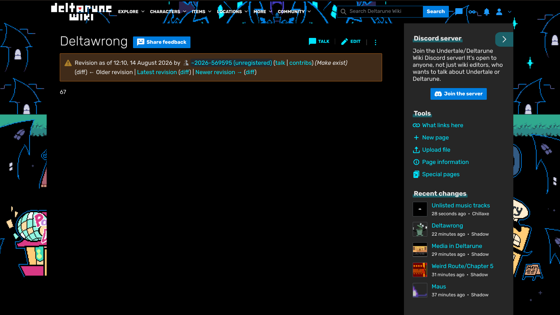Image resolution: width=560 pixels, height=315 pixels.
Task: Click the Weird Route/Chapter 5 thumbnail
Action: (420, 270)
